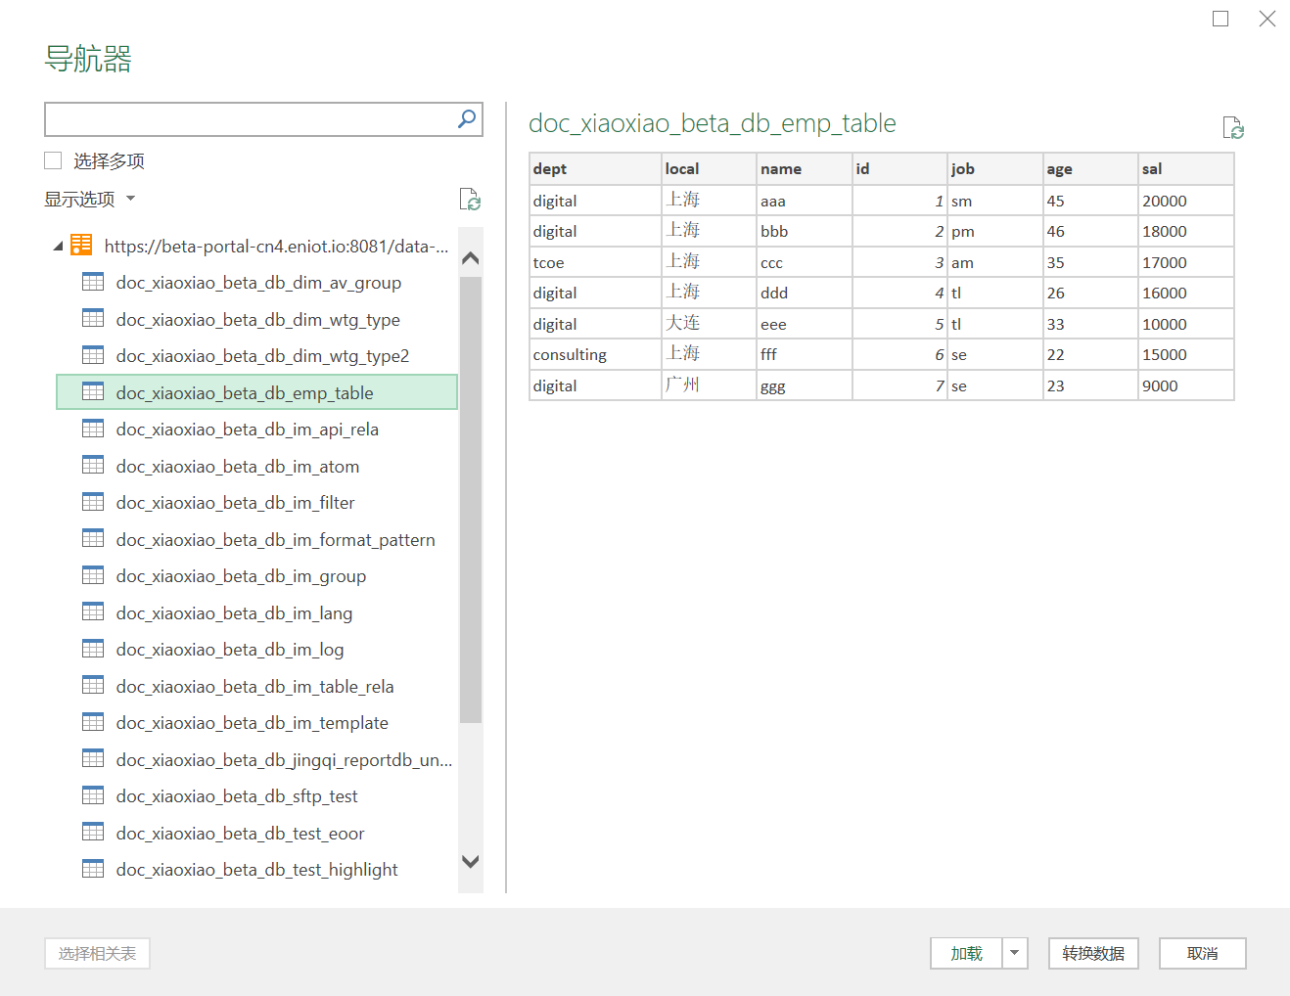
Task: Click in the navigator search field
Action: coord(250,119)
